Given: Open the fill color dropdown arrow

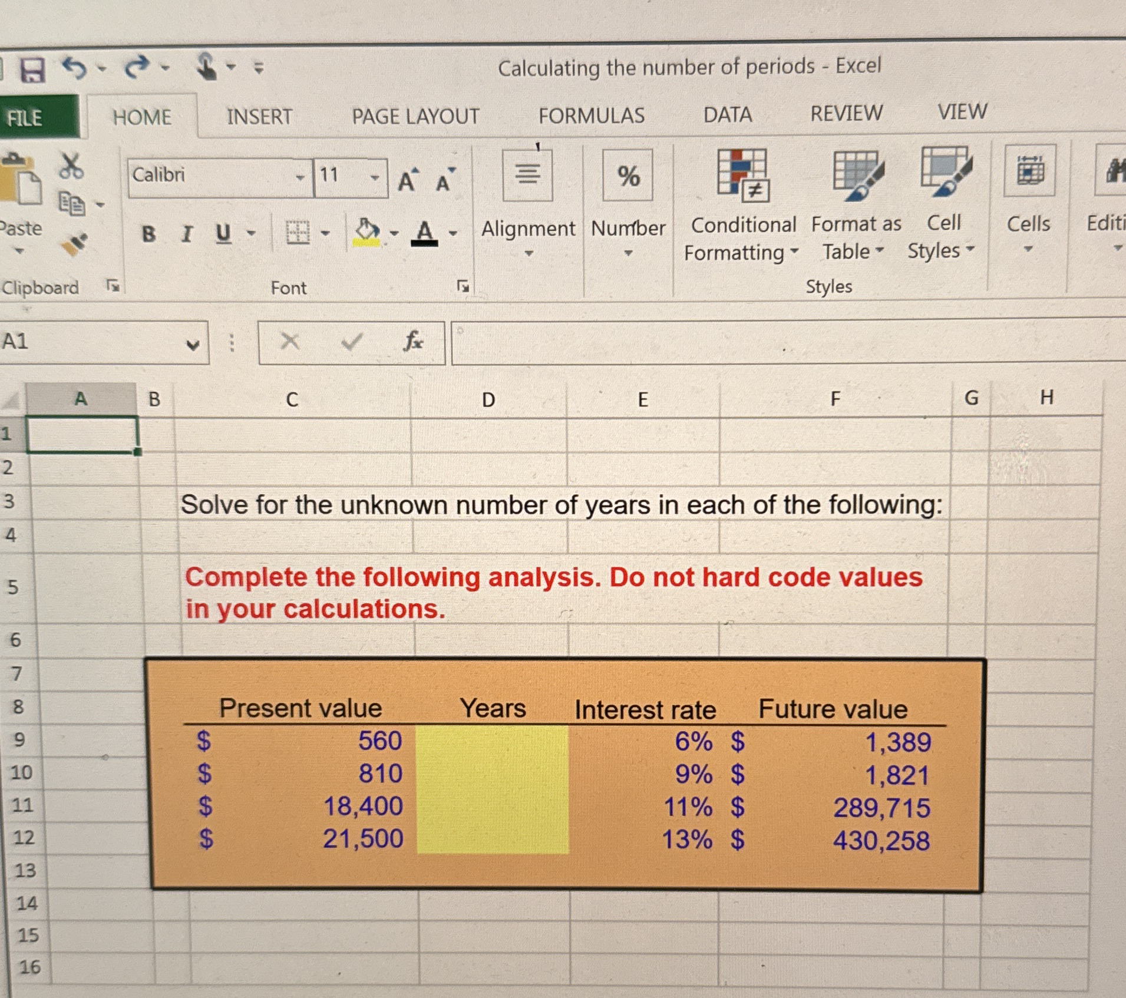Looking at the screenshot, I should [394, 233].
